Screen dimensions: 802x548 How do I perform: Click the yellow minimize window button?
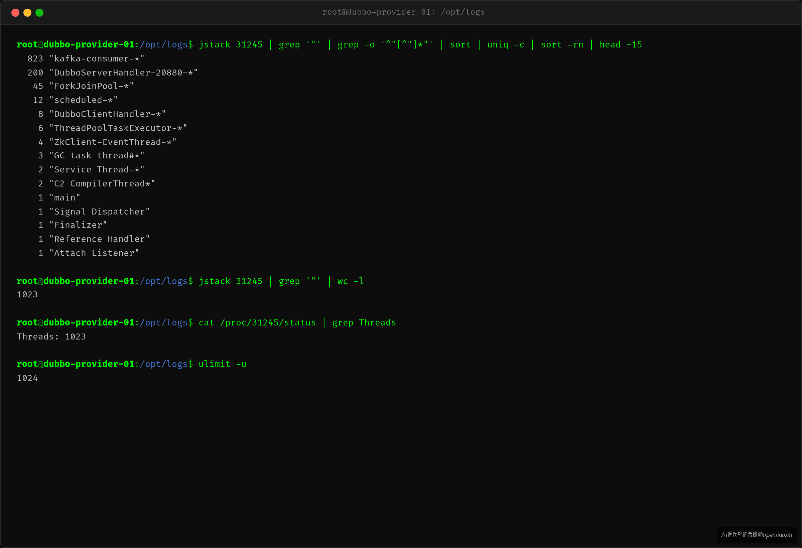pos(27,13)
